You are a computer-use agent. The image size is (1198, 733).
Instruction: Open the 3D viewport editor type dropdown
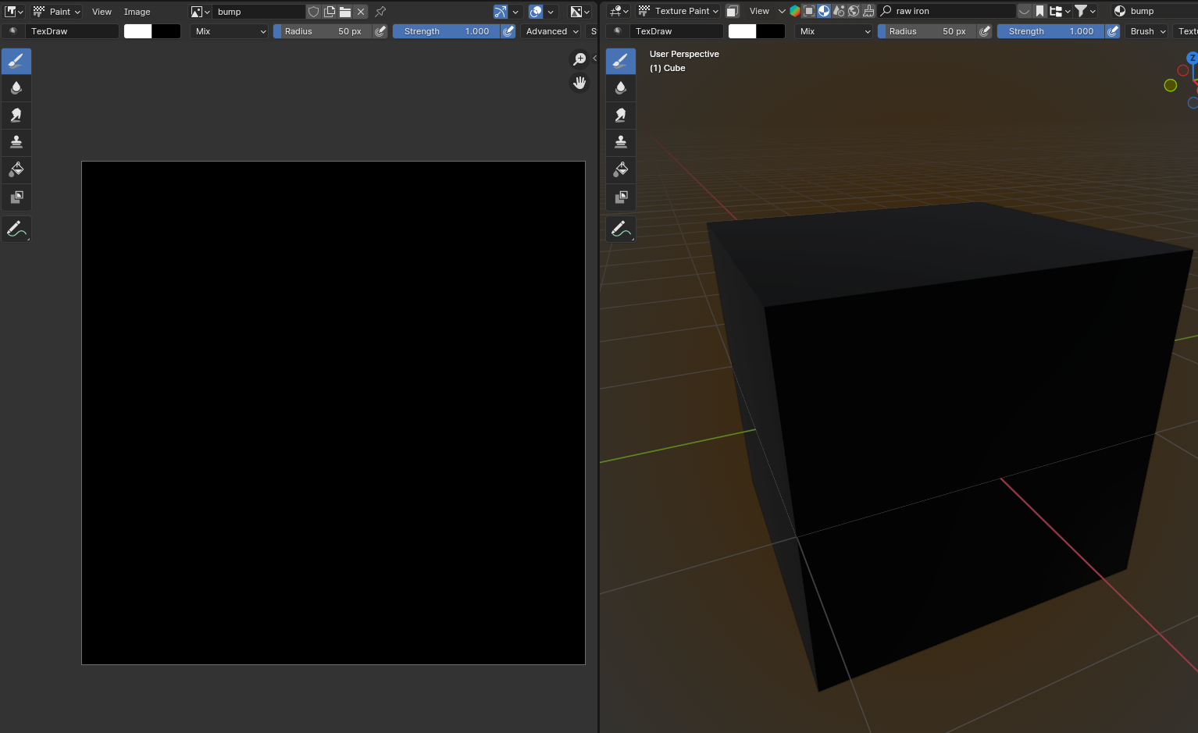point(619,11)
